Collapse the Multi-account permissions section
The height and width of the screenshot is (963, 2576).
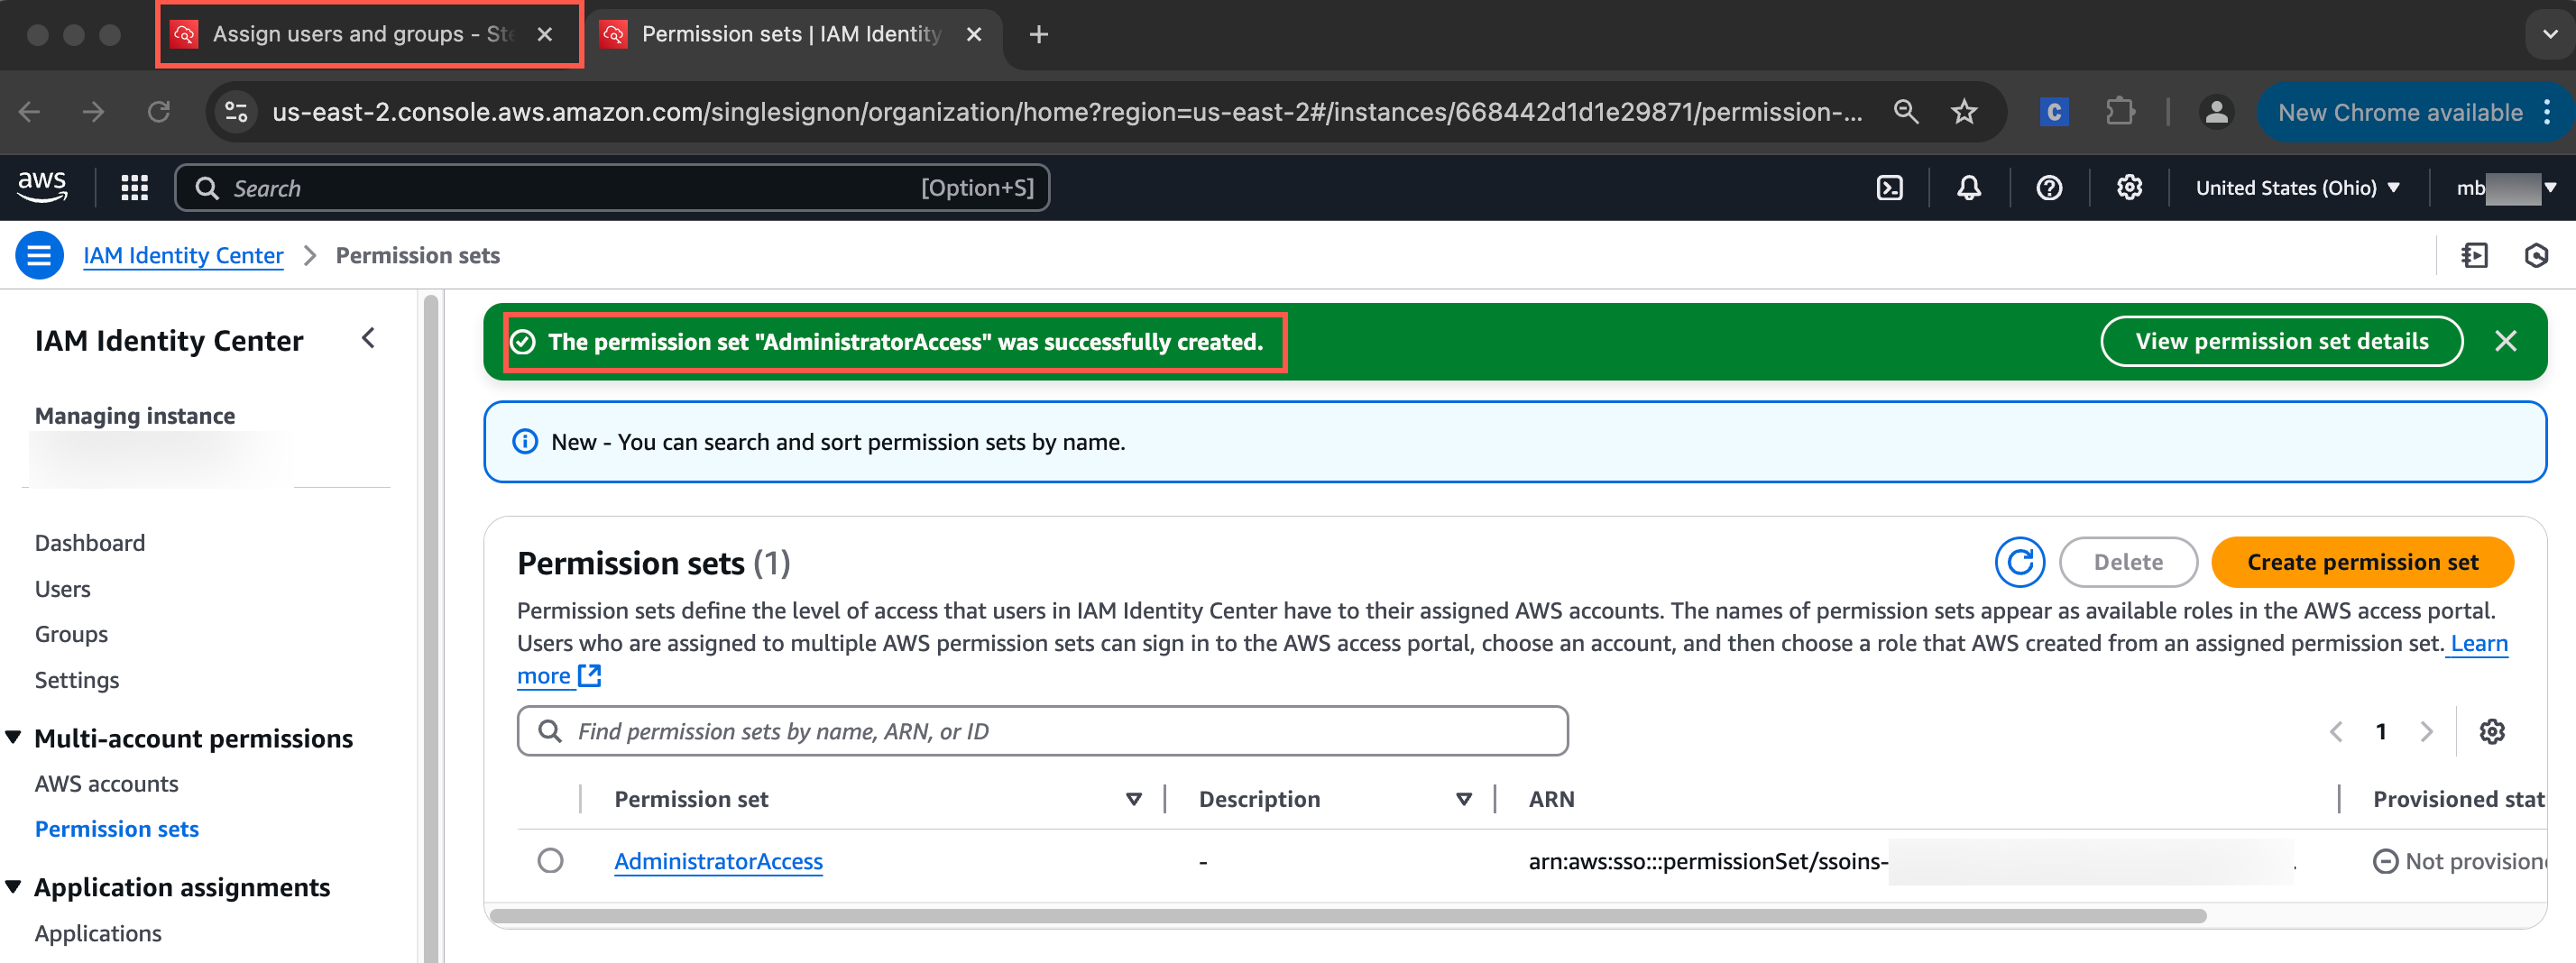[x=14, y=738]
